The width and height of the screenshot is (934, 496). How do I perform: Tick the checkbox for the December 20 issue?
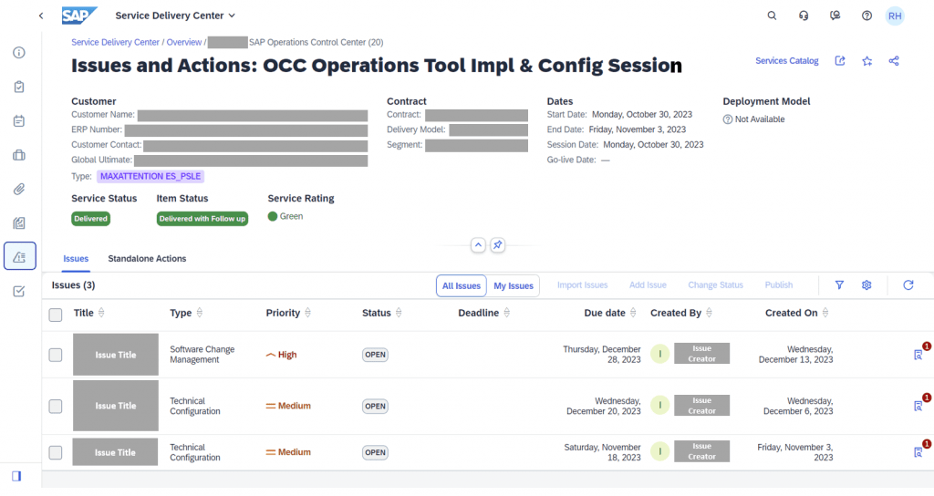coord(56,406)
